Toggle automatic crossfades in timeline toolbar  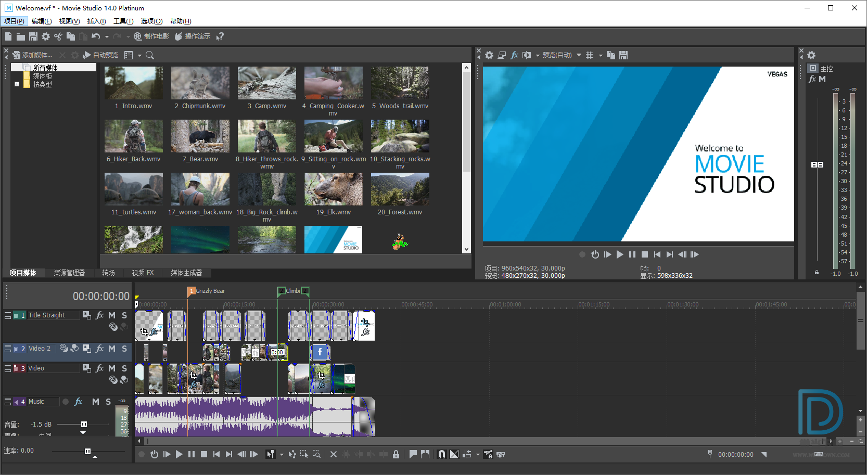454,454
